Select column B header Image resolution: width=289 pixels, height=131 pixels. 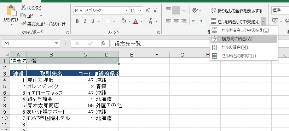(51, 54)
